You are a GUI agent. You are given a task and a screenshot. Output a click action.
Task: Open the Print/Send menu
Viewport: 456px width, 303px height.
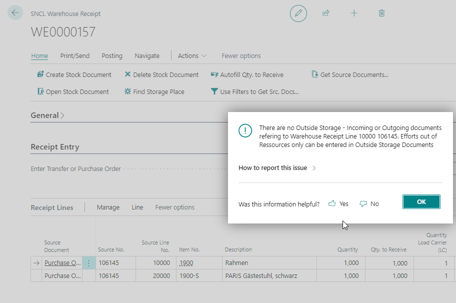click(x=75, y=56)
